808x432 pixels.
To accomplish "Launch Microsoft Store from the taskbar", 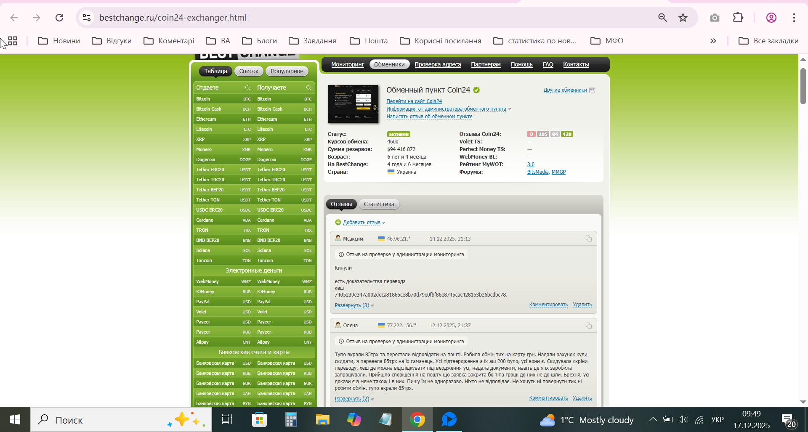I will tap(259, 419).
